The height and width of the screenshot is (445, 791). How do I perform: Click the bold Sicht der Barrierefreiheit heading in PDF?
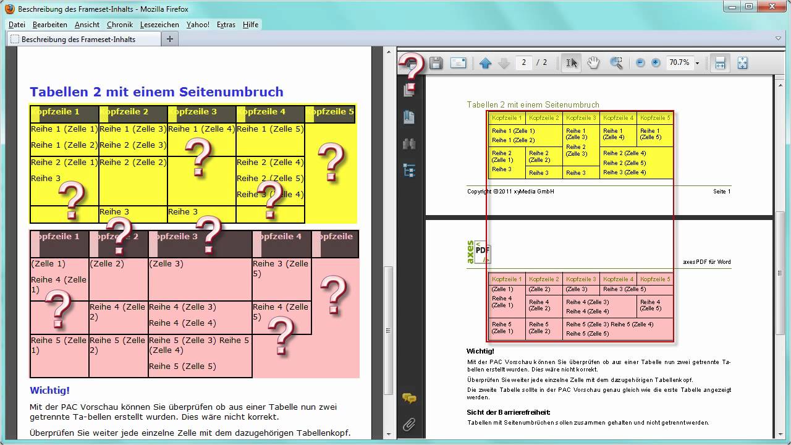click(x=508, y=412)
